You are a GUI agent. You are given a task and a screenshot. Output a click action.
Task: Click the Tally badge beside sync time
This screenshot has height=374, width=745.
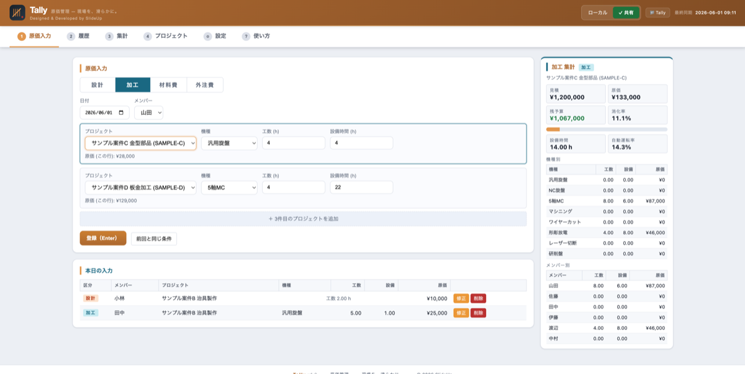point(657,12)
